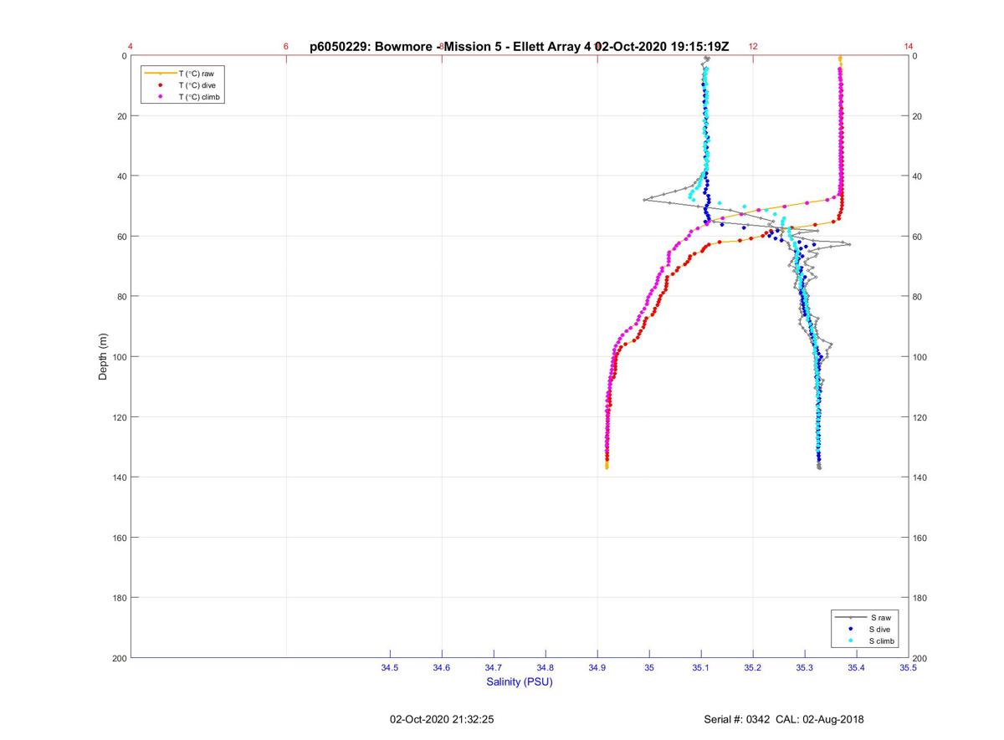
Task: Click the 'Serial #: 0342 CAL: 02-Aug-2018' text
Action: [784, 719]
